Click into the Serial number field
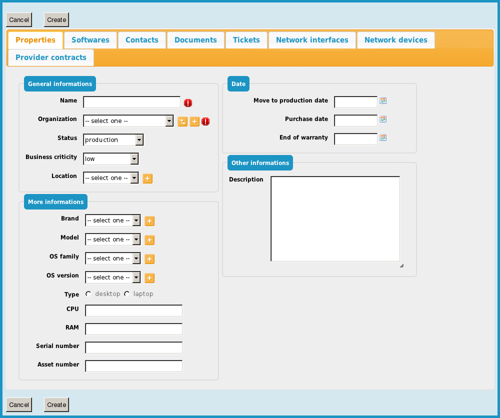 click(x=133, y=347)
